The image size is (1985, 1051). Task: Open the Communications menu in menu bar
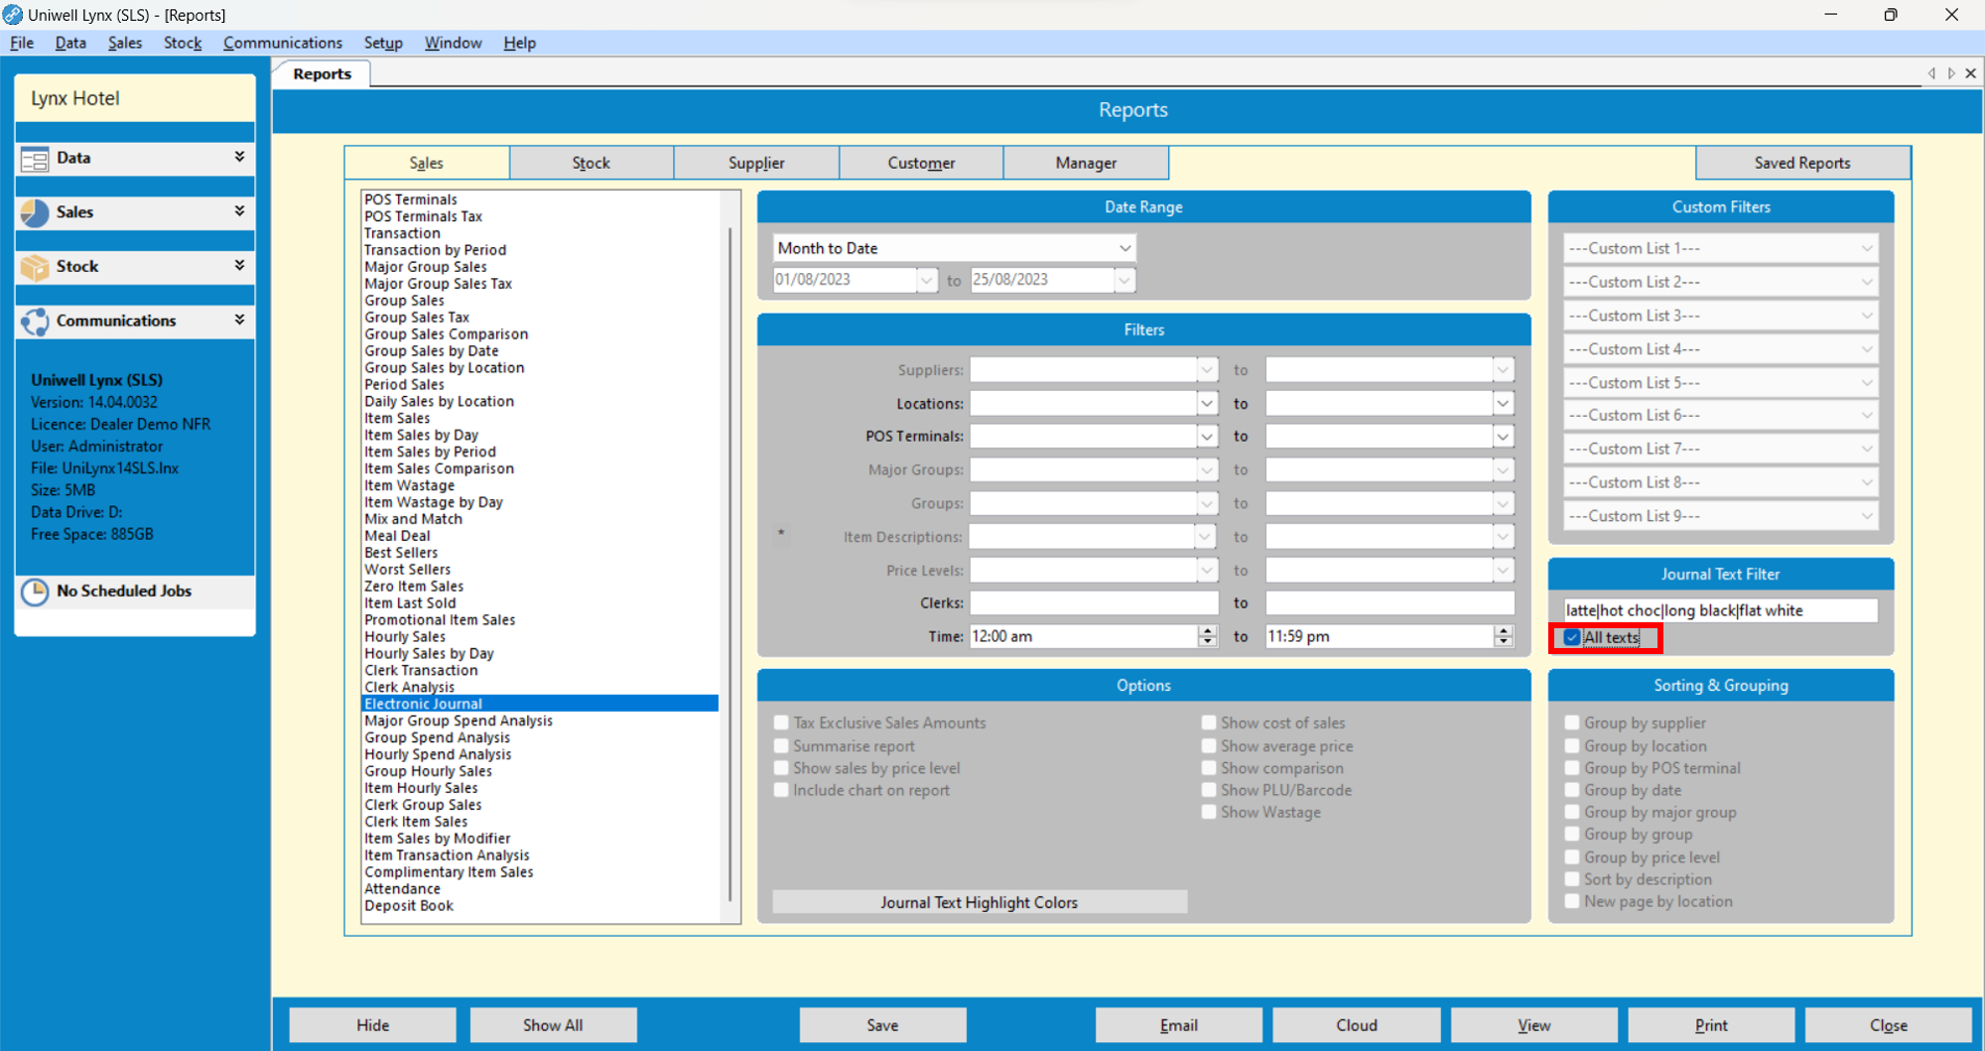pos(283,43)
